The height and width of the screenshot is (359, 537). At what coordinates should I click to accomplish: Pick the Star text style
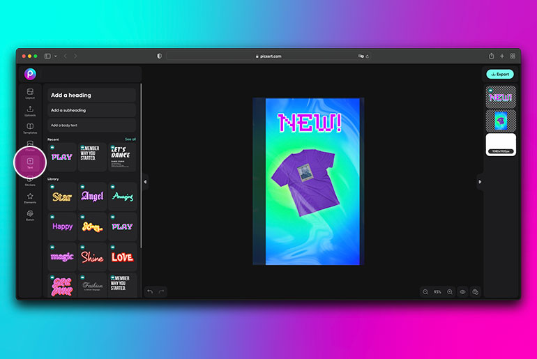pos(62,197)
